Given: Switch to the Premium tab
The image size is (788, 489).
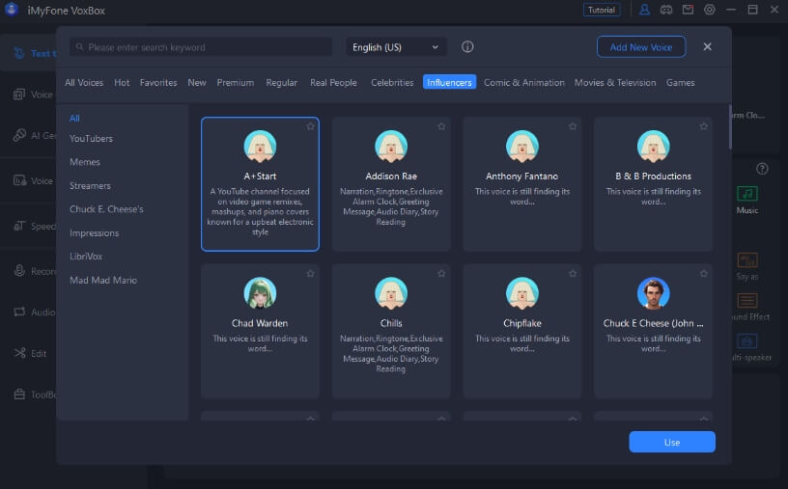Looking at the screenshot, I should pos(236,82).
